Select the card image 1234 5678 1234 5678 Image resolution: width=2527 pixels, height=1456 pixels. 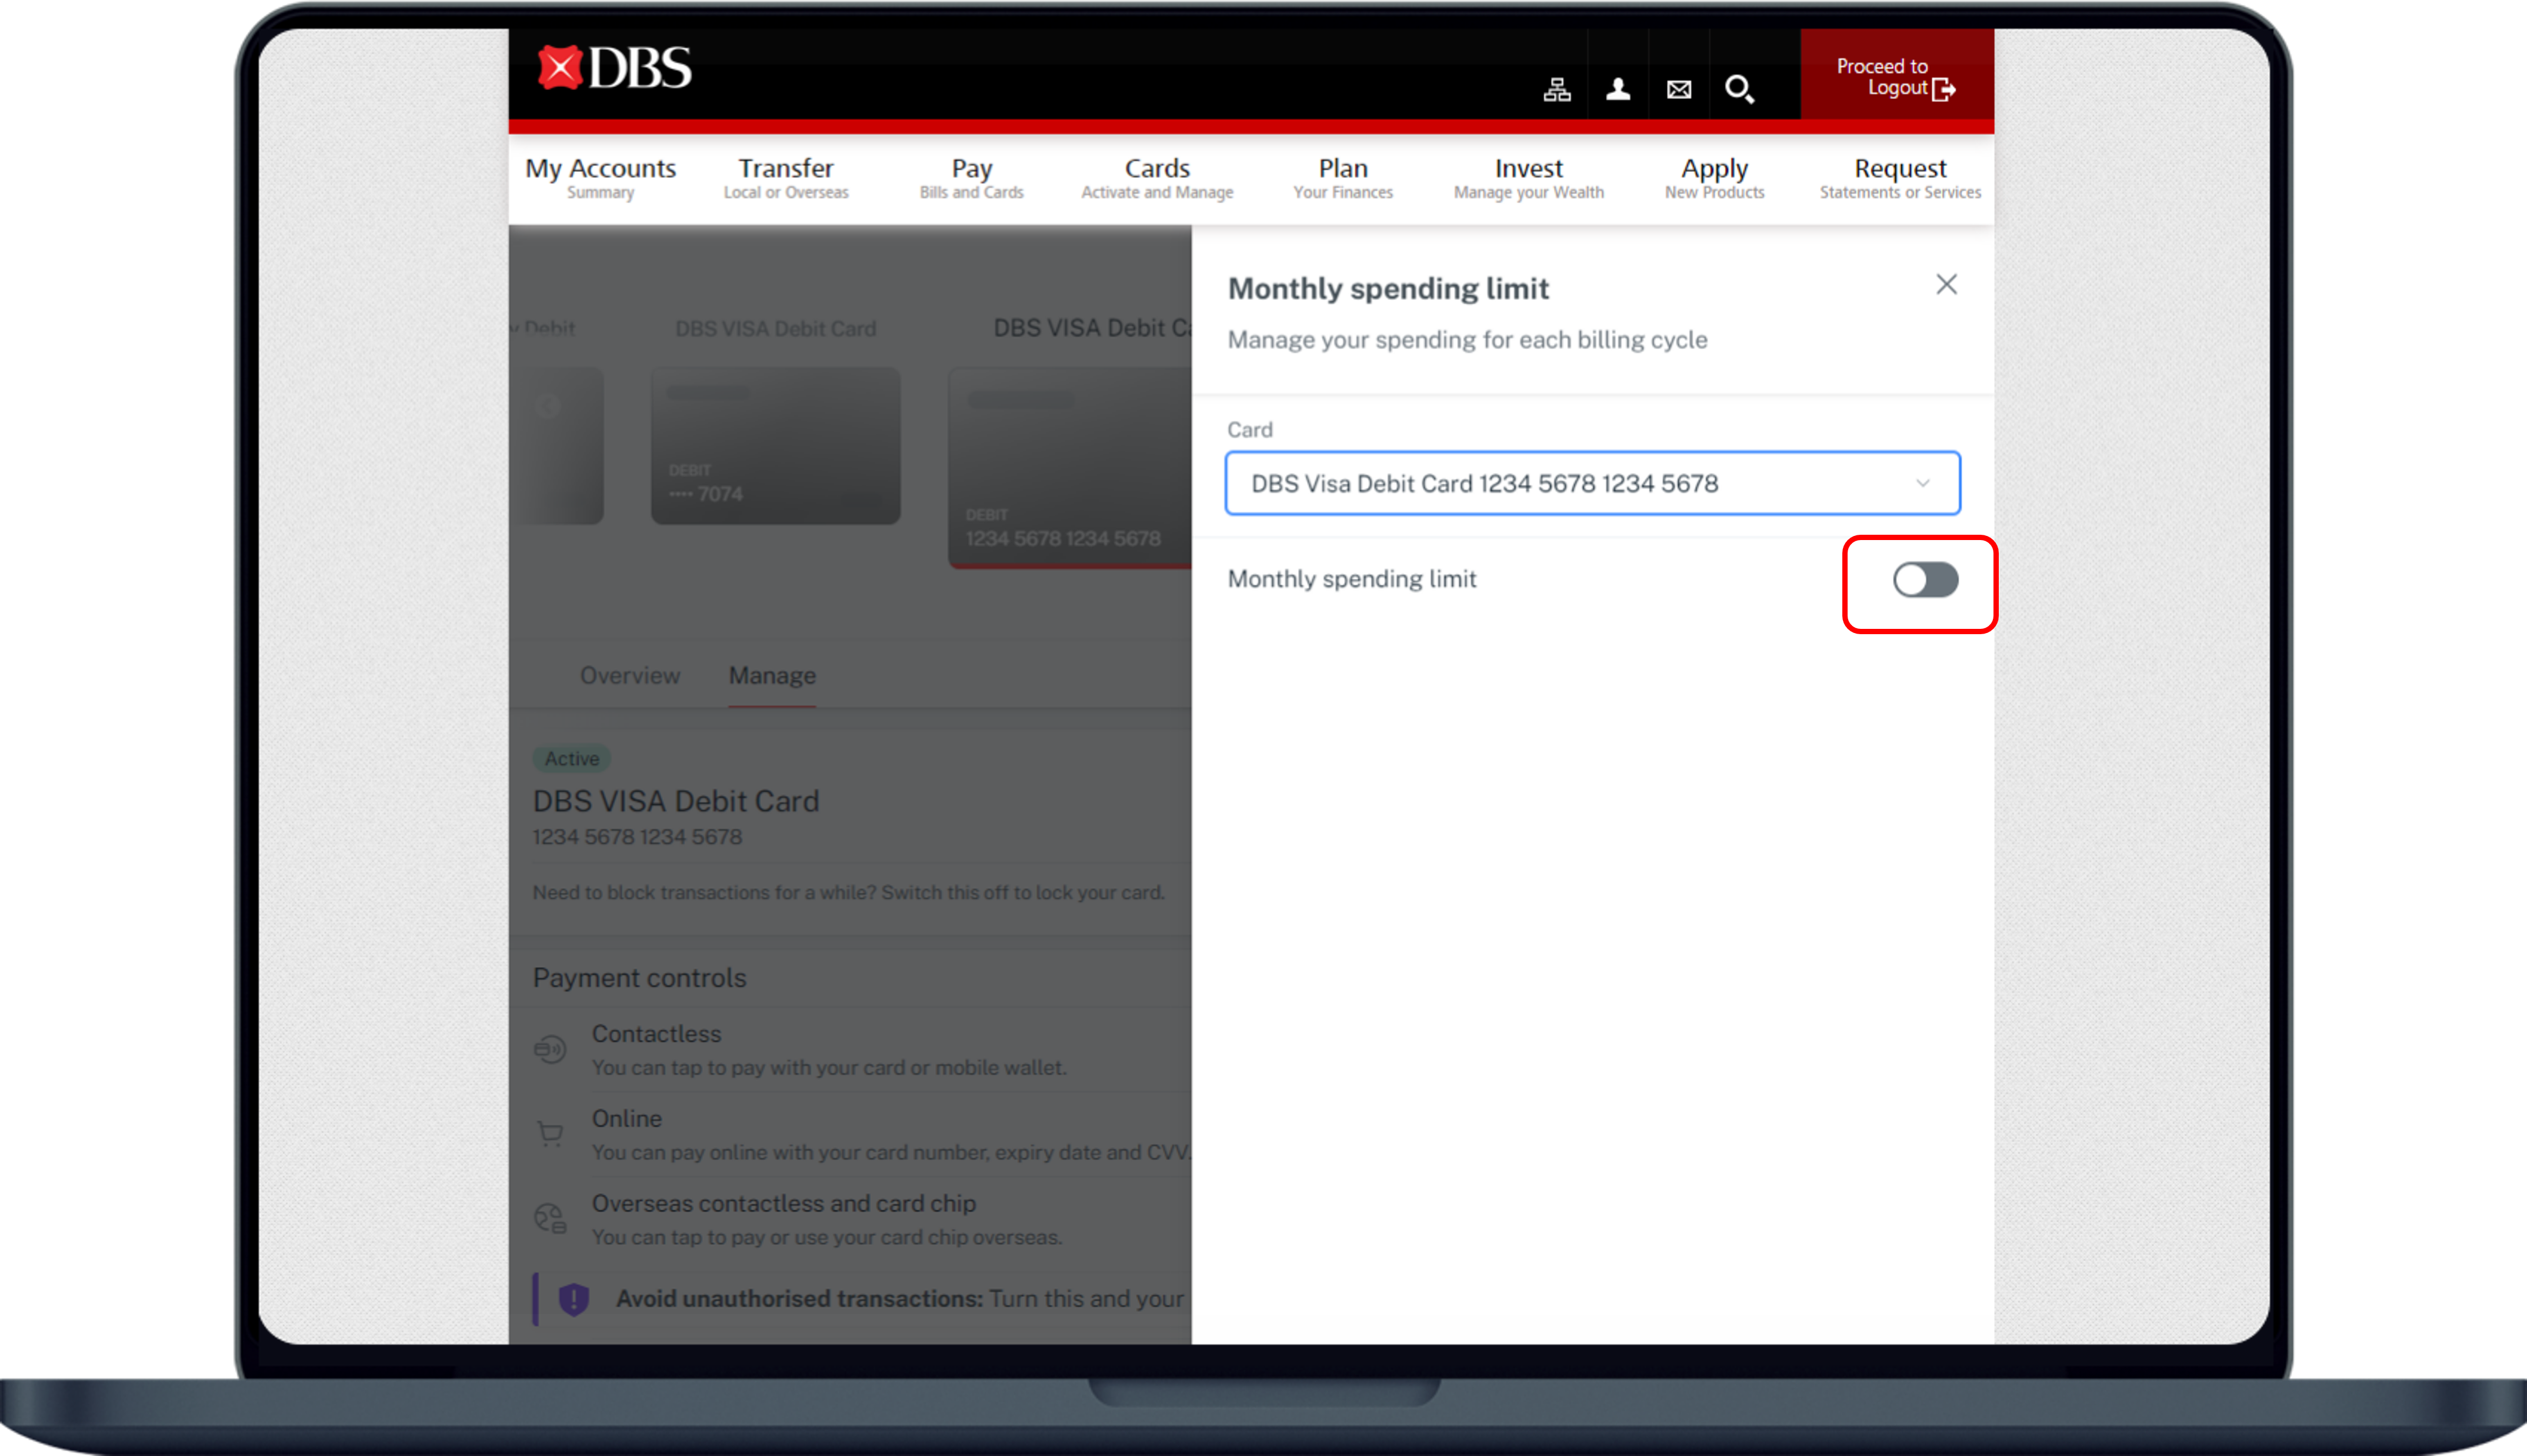pos(1069,468)
